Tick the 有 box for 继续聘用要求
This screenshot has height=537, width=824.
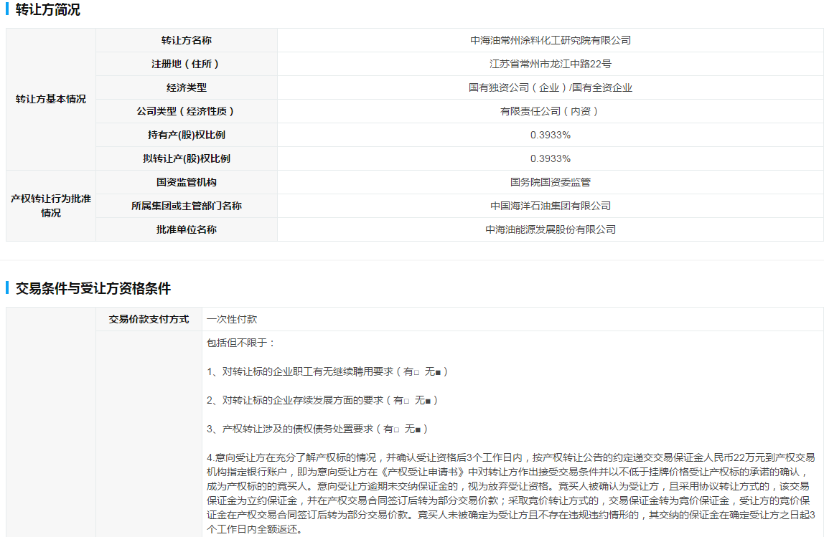[x=417, y=373]
